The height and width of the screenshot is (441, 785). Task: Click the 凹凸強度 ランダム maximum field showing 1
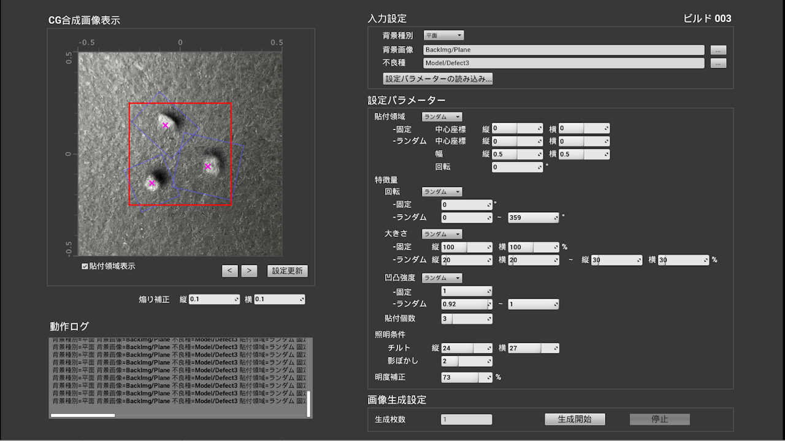pyautogui.click(x=534, y=304)
